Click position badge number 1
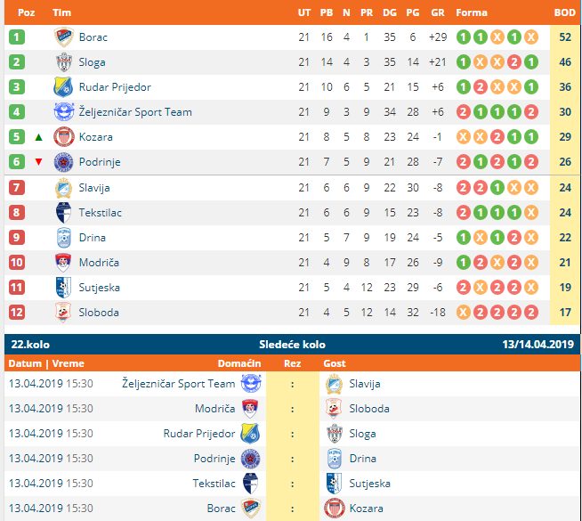This screenshot has height=521, width=582. 17,37
